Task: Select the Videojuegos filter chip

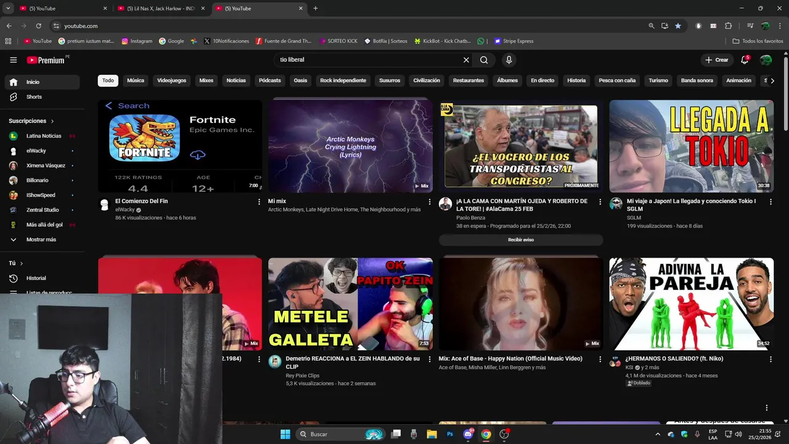Action: (171, 80)
